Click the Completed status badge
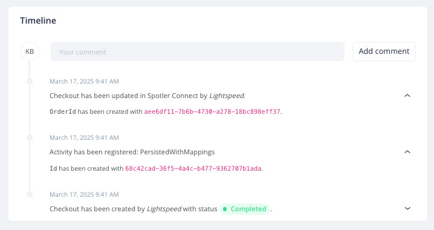 pos(245,209)
